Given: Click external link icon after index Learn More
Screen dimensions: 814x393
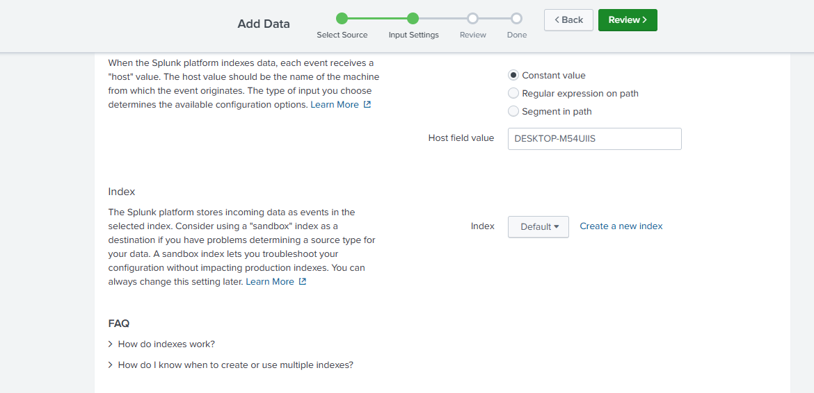Looking at the screenshot, I should (303, 282).
